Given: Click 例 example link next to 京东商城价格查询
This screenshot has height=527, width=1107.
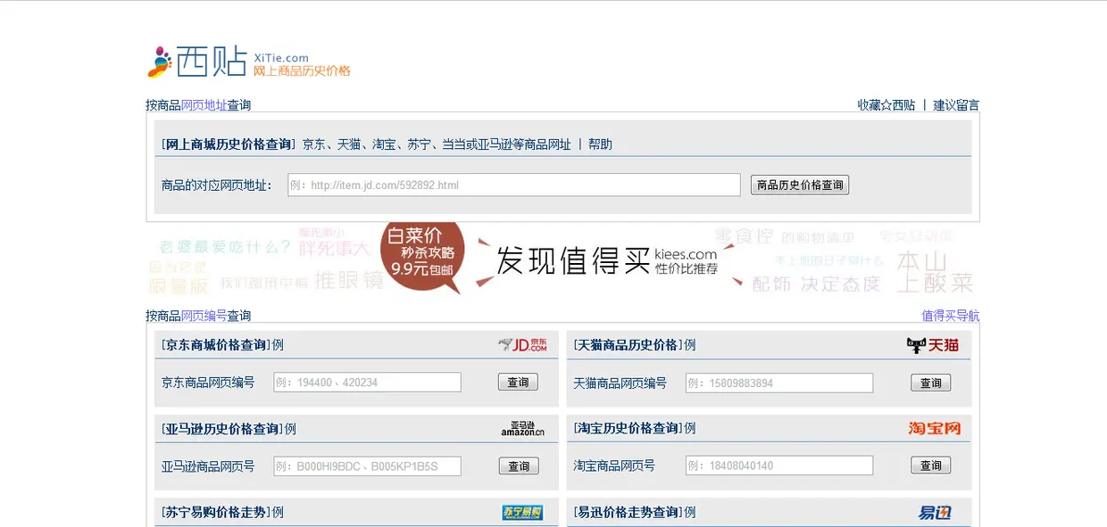Looking at the screenshot, I should click(x=278, y=345).
